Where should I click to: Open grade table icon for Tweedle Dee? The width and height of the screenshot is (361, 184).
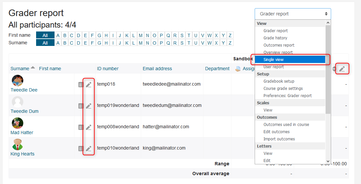pos(81,85)
